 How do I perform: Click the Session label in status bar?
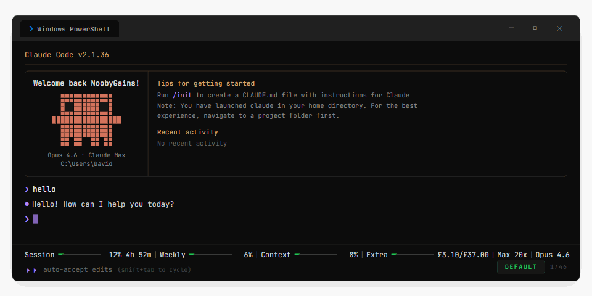coord(39,255)
